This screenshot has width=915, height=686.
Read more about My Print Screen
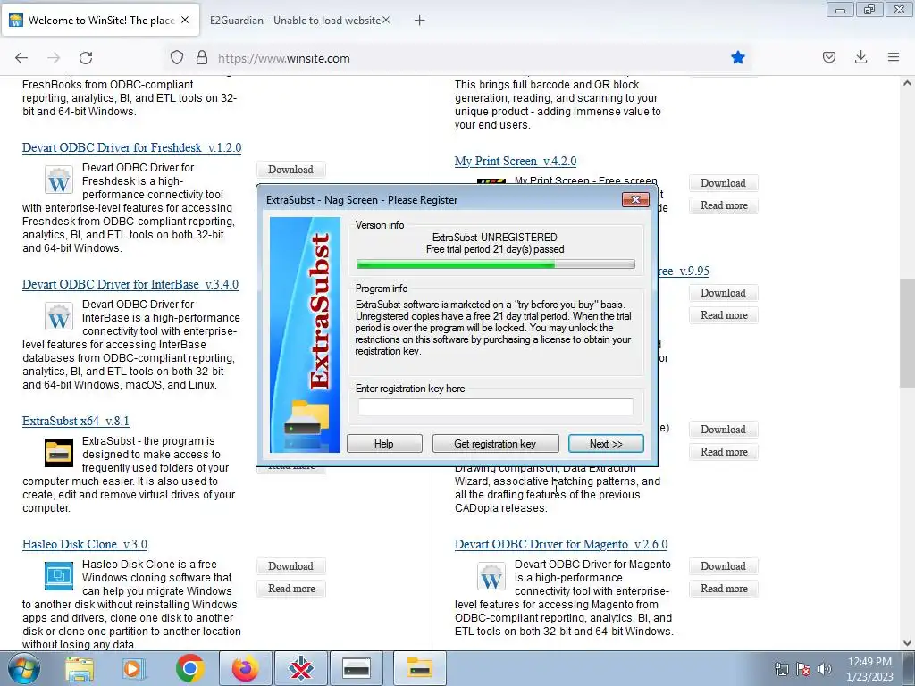724,205
